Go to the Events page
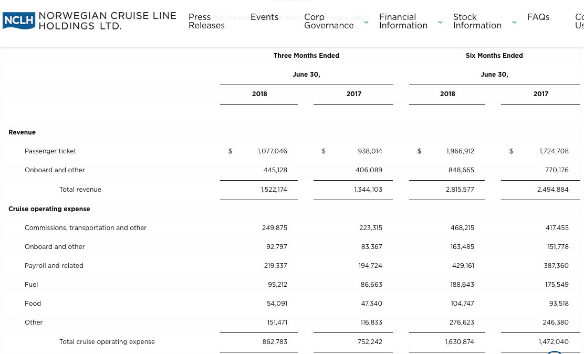This screenshot has height=354, width=584. coord(264,17)
